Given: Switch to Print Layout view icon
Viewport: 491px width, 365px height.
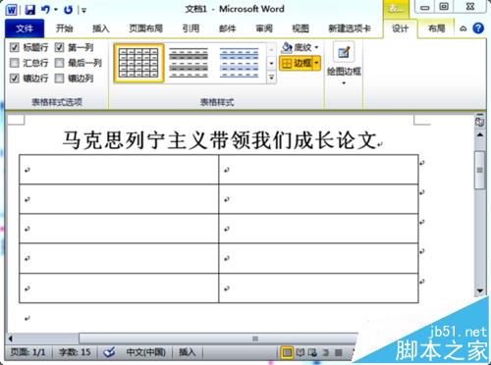Looking at the screenshot, I should pos(287,352).
